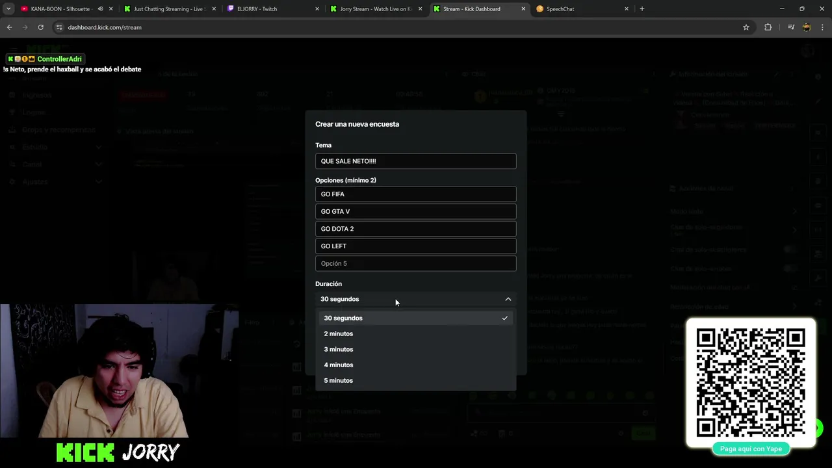Viewport: 832px width, 468px height.
Task: Click the streamer webcam overlay
Action: click(119, 371)
